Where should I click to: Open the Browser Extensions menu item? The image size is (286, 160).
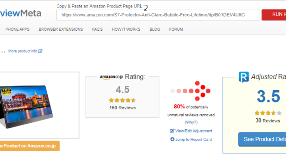point(61,29)
